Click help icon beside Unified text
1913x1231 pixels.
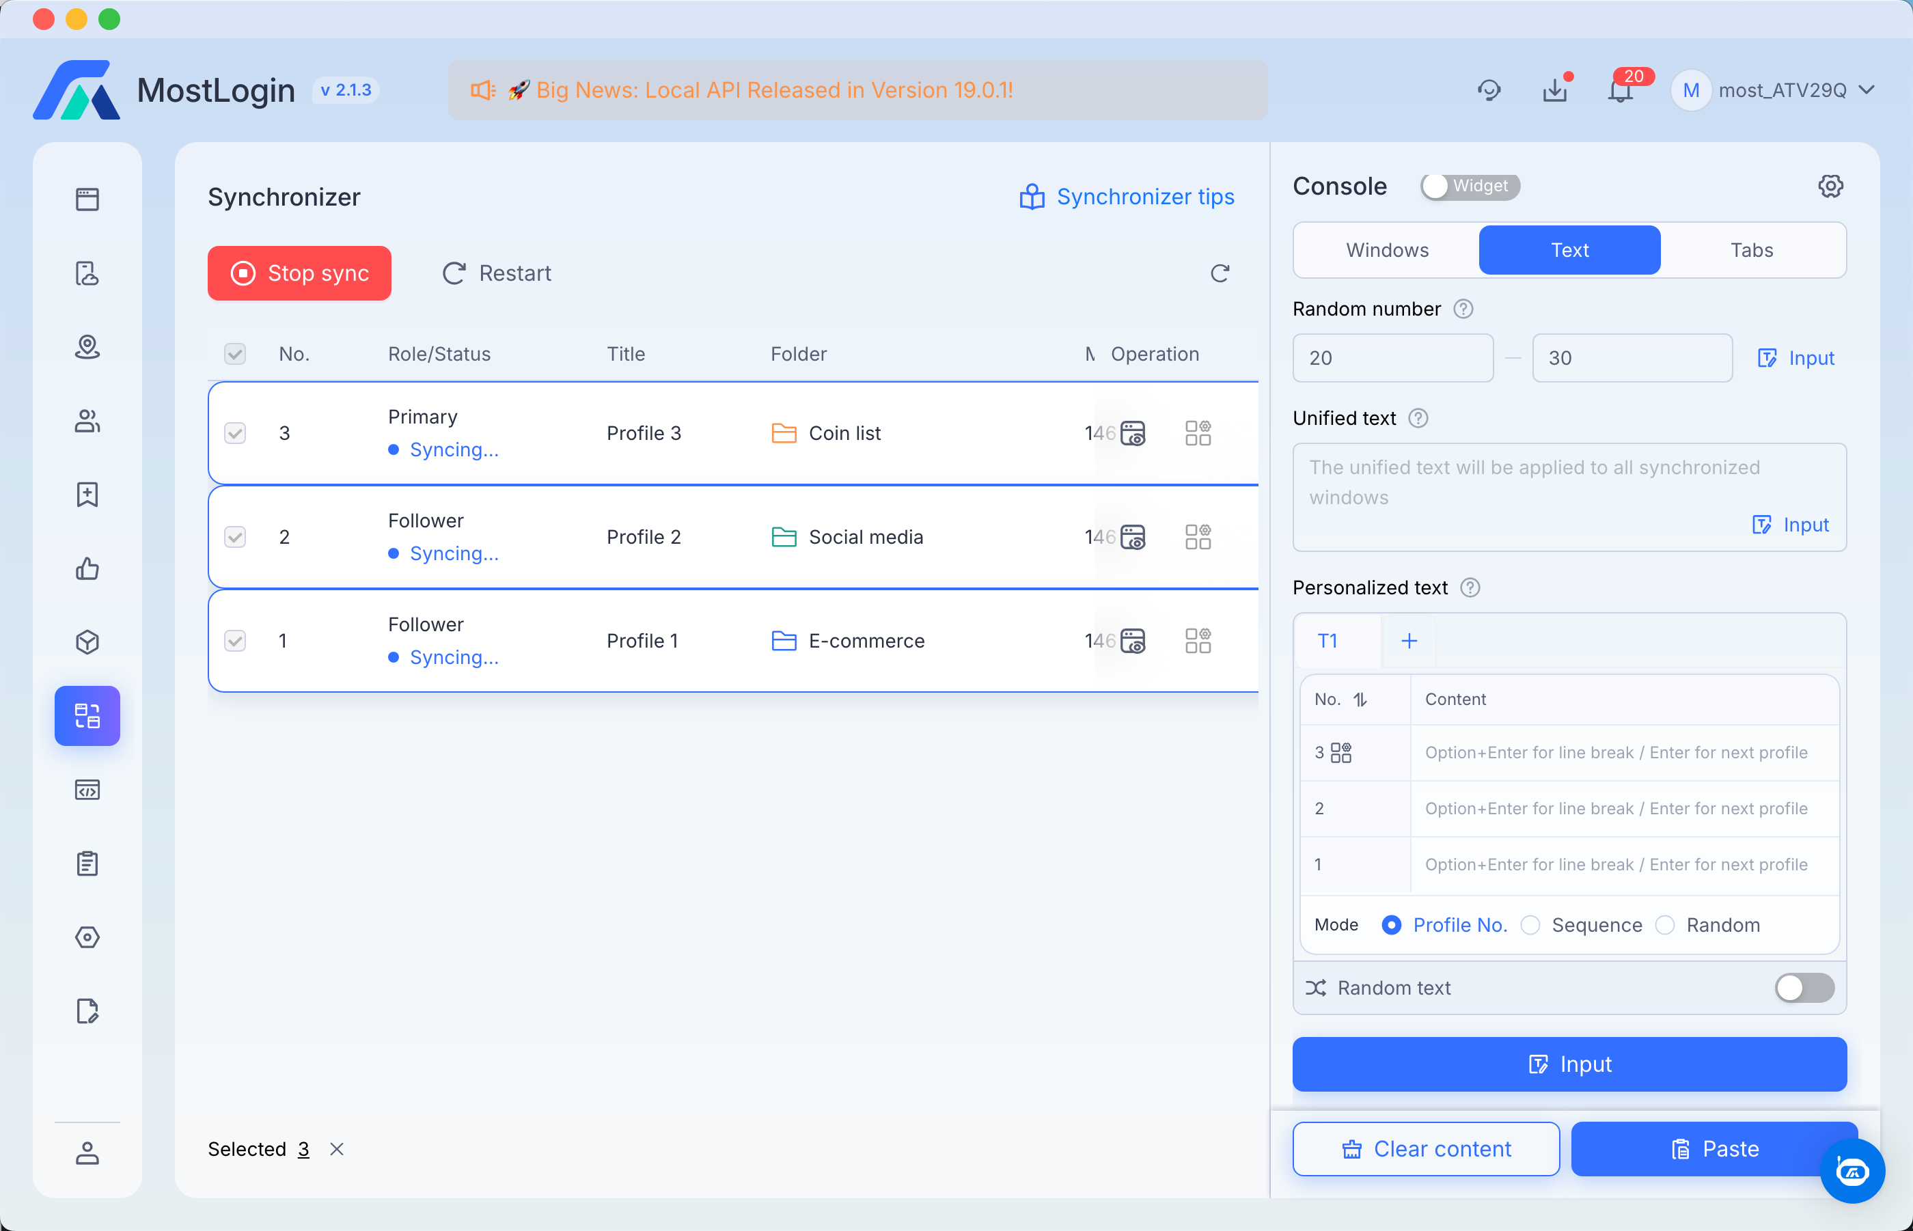click(x=1418, y=418)
